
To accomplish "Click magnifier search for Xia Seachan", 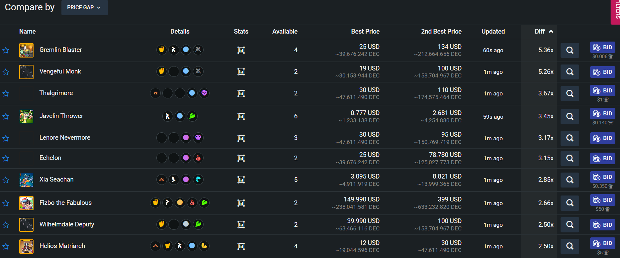I will click(x=570, y=180).
